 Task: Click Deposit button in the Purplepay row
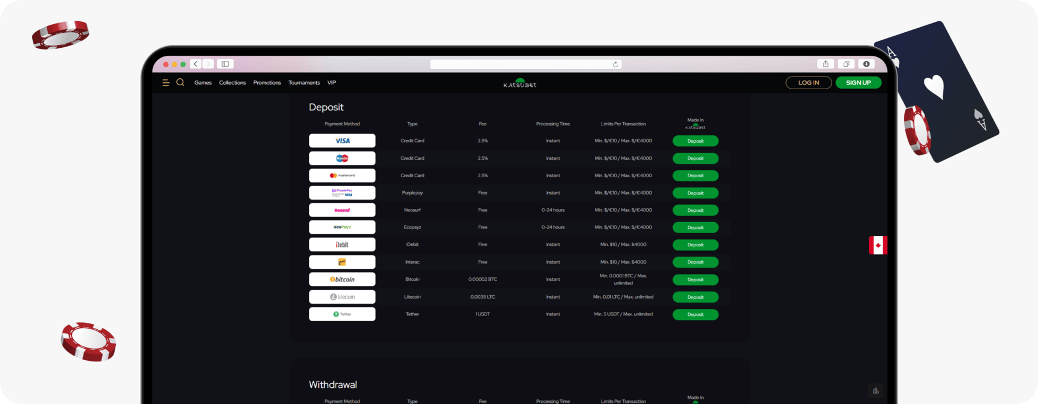click(695, 193)
